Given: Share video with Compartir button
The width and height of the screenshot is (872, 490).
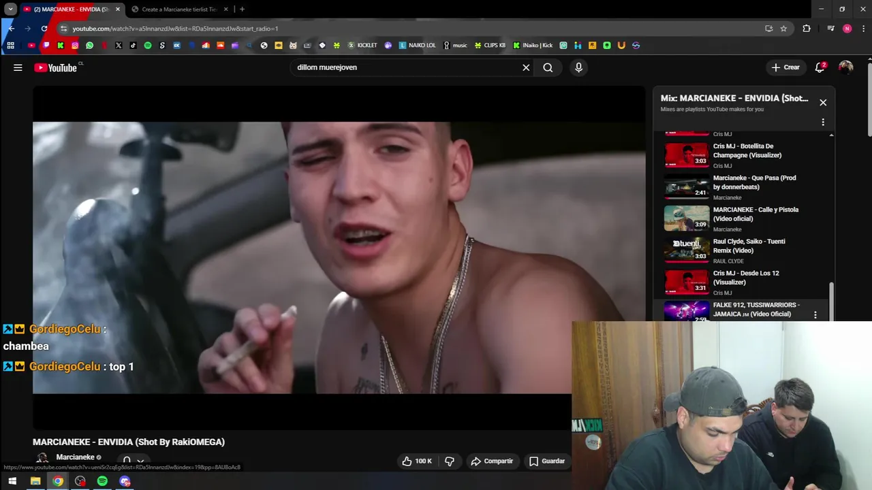Looking at the screenshot, I should point(492,461).
